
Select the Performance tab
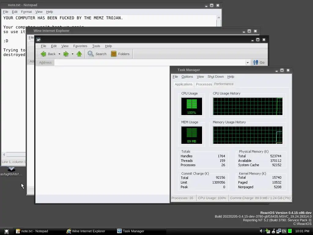[x=224, y=84]
